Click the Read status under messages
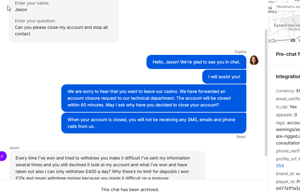 pos(241,137)
